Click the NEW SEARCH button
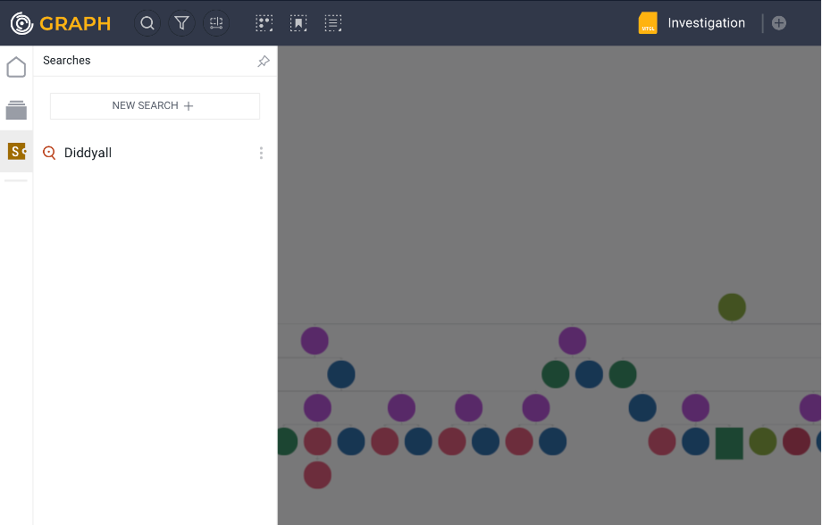The image size is (822, 525). (x=155, y=106)
